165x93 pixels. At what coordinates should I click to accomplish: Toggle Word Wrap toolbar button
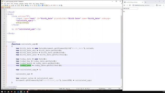pos(39,5)
